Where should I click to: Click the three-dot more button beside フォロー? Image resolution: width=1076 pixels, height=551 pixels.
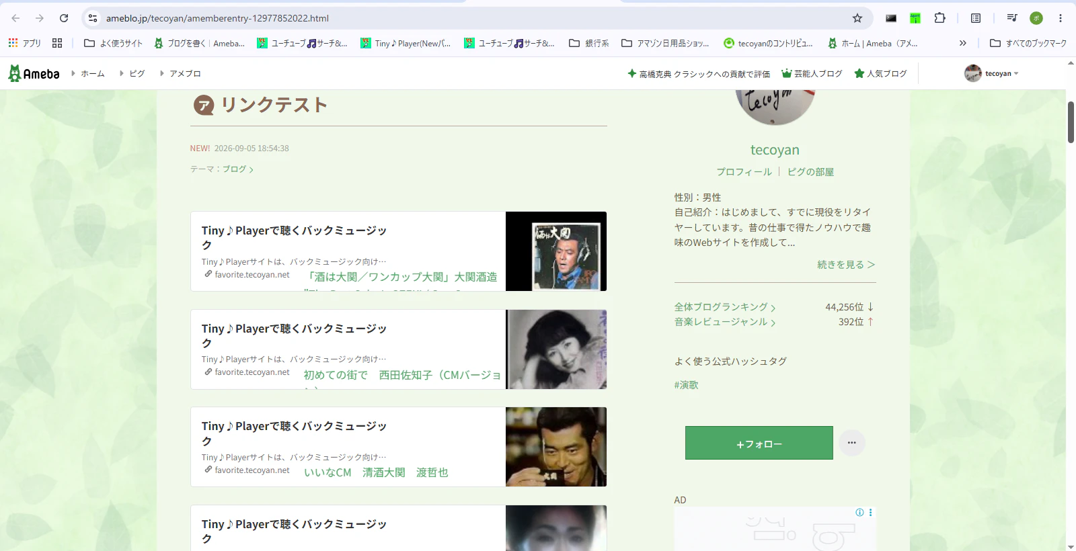click(851, 443)
